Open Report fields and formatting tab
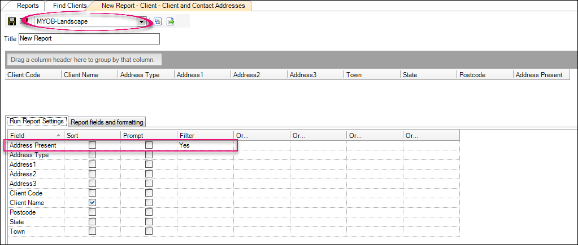This screenshot has width=578, height=245. pos(107,122)
